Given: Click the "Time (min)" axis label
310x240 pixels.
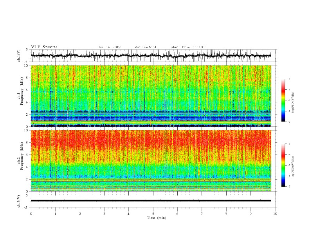Looking at the screenshot, I should tap(157, 218).
